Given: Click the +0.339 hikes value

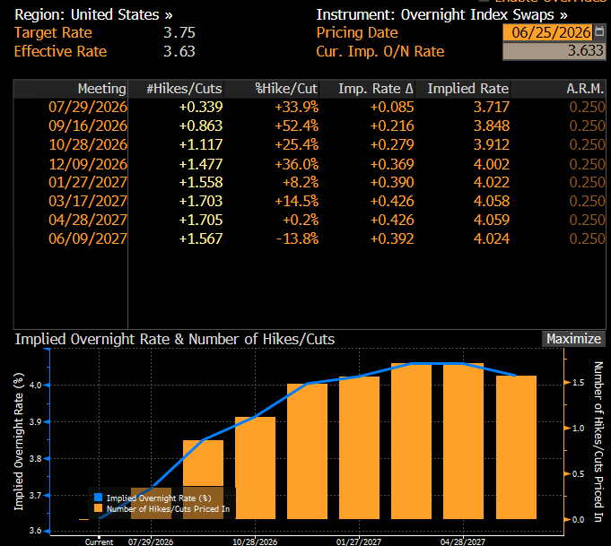Looking at the screenshot, I should coord(201,107).
